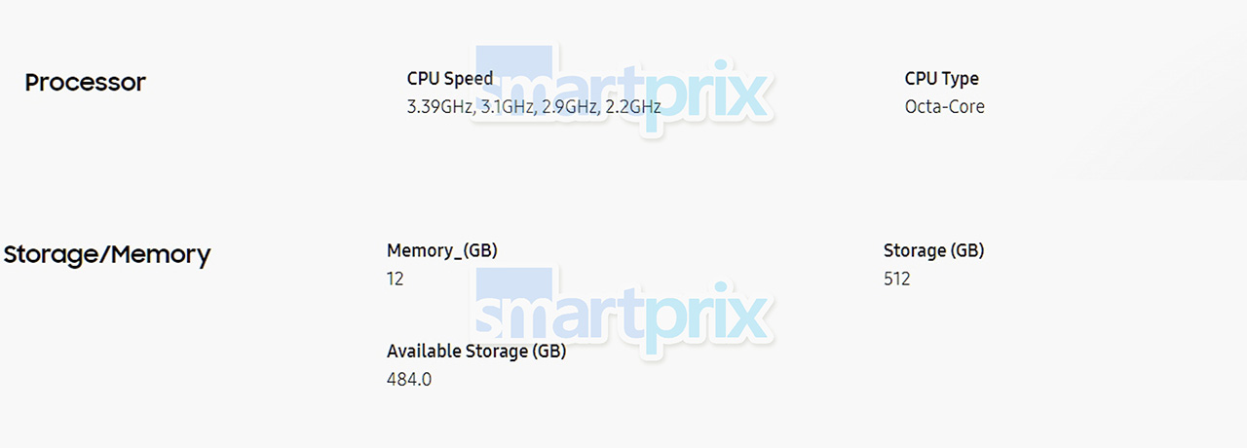Click the 2.9GHz text in CPU Speed

570,107
